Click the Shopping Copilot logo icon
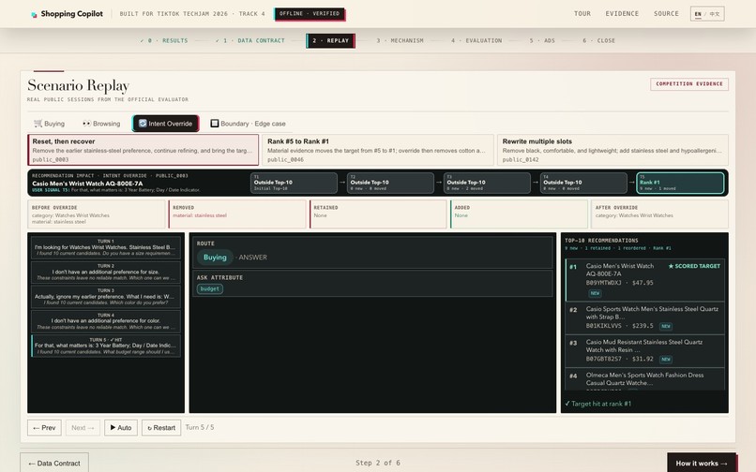Screen dimensions: 756x472 pos(34,14)
